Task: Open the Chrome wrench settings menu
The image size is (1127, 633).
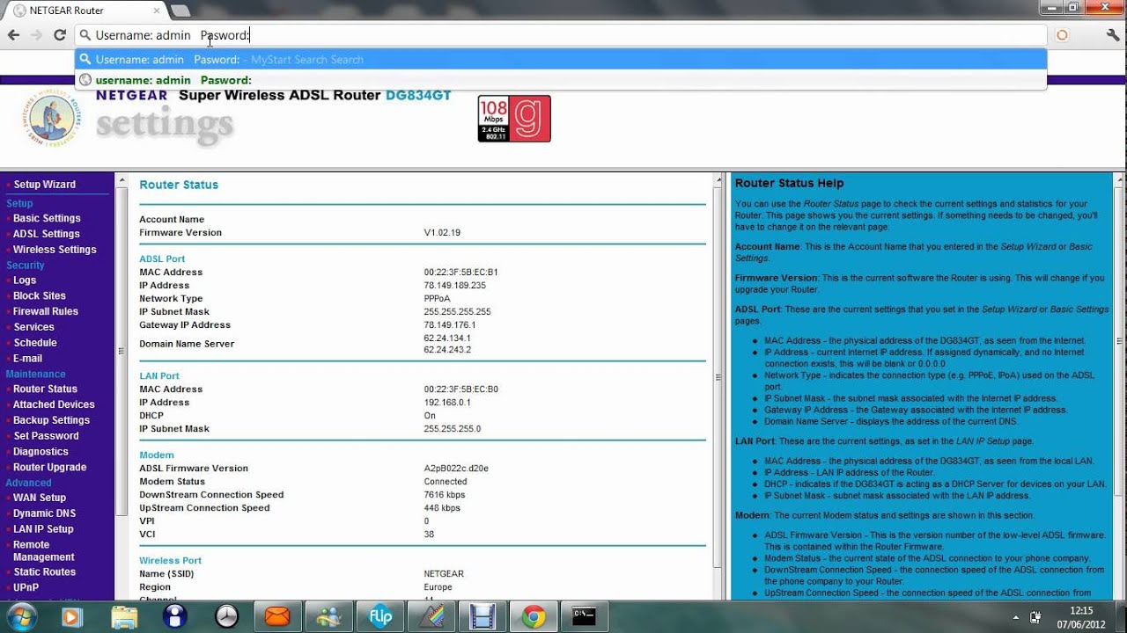Action: [x=1112, y=35]
